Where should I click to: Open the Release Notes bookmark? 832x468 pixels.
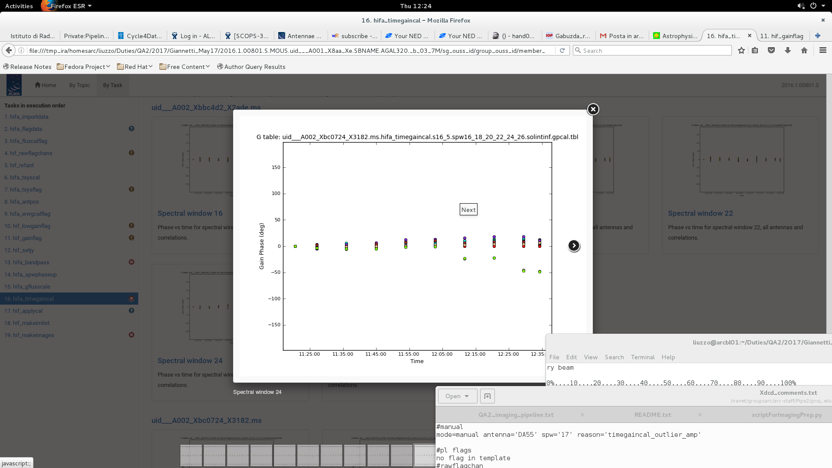(x=27, y=67)
